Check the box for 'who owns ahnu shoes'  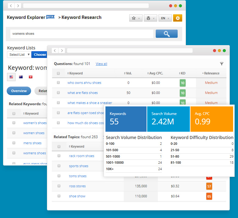pos(58,83)
